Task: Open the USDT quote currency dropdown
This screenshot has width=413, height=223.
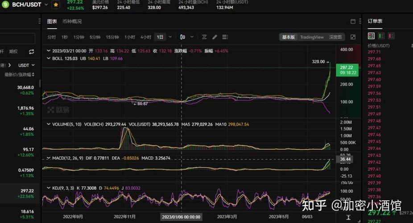Action: click(x=26, y=65)
